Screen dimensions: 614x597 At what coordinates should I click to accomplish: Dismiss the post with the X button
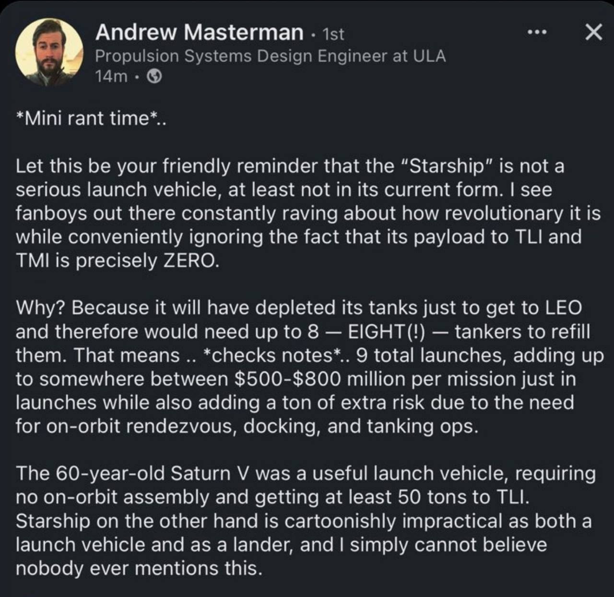(593, 33)
